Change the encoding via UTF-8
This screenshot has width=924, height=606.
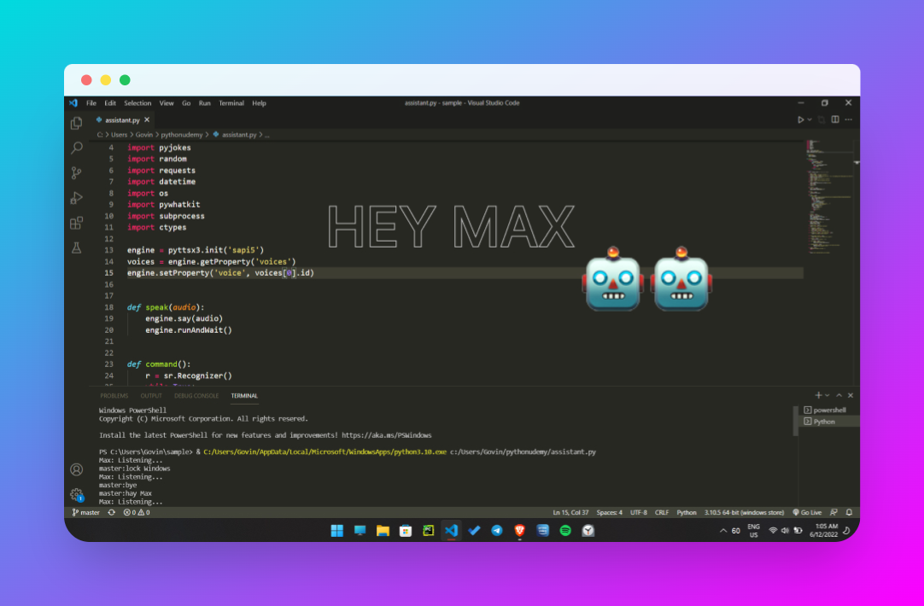pyautogui.click(x=639, y=512)
